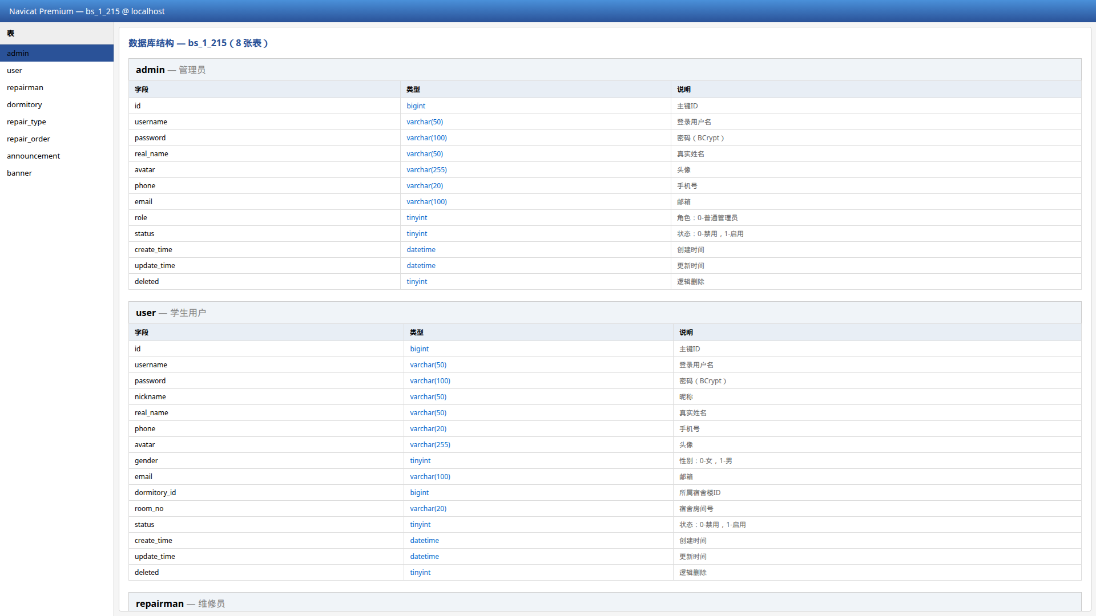Click the 数据库结构 — bs_1_215 heading
1096x616 pixels.
[x=198, y=43]
